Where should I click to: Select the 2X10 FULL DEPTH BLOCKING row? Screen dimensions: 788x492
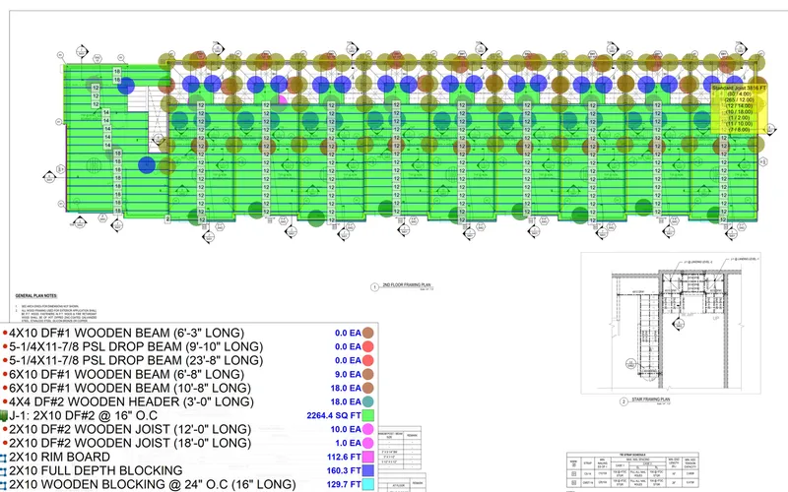[188, 470]
